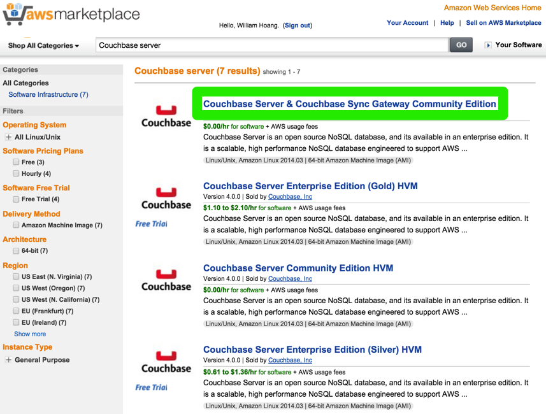Open the Help page
This screenshot has height=414, width=546.
pos(447,23)
